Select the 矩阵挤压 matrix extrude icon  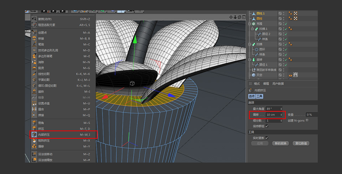[34, 140]
